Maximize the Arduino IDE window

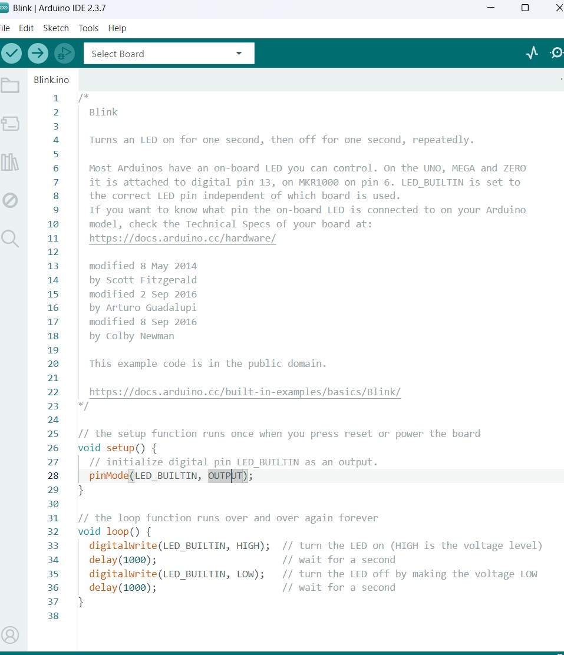[x=525, y=8]
